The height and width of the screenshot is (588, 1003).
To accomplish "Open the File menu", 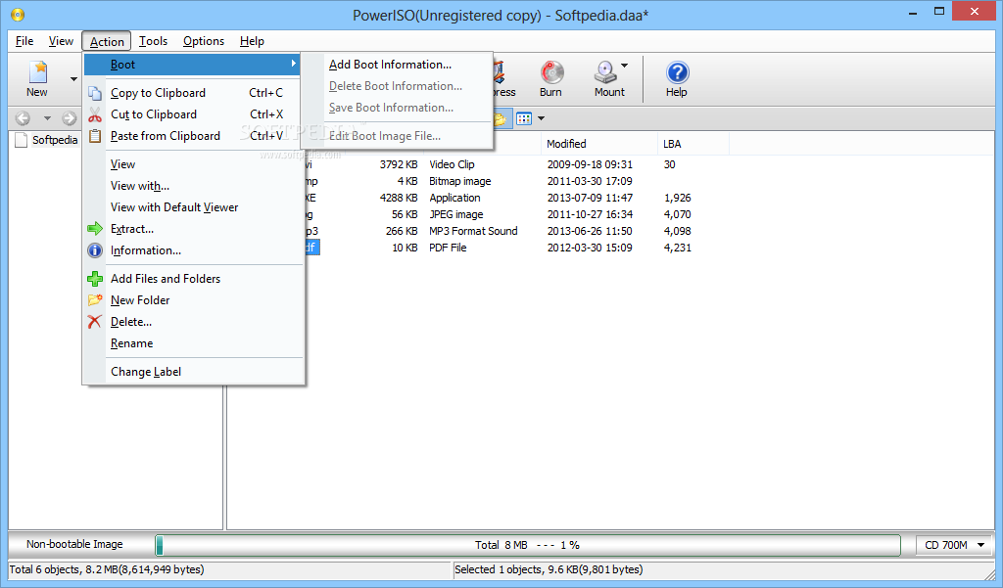I will (x=24, y=41).
